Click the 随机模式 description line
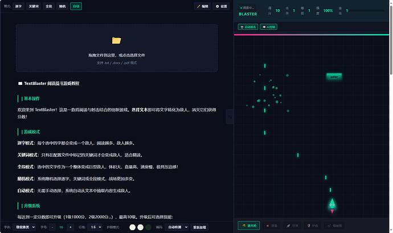This screenshot has width=393, height=233. pos(77,179)
